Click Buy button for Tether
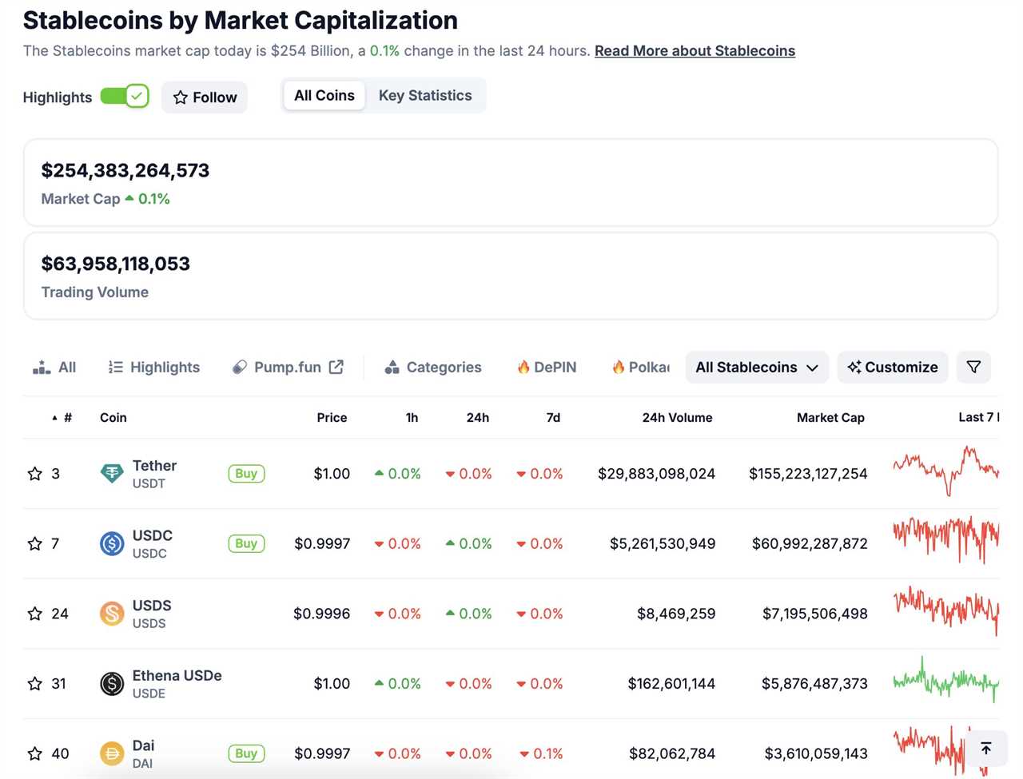This screenshot has width=1023, height=779. click(x=246, y=474)
